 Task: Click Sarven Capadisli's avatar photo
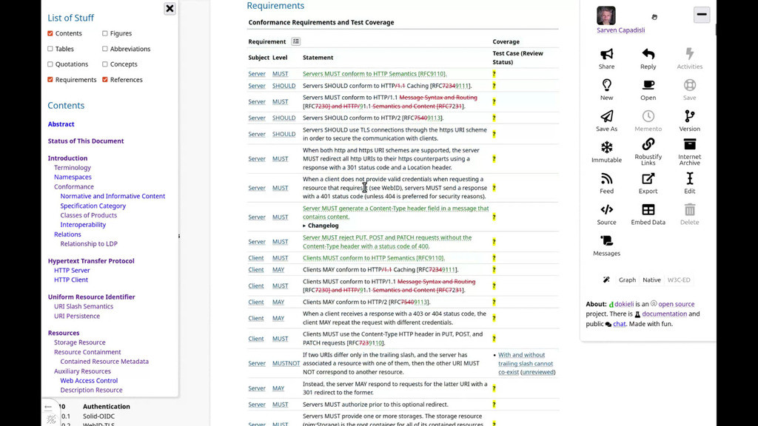click(606, 16)
